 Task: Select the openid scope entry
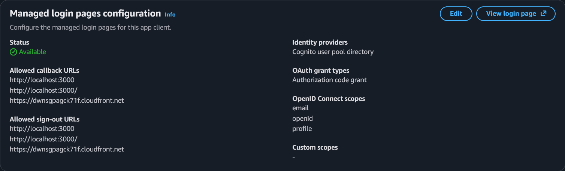coord(302,118)
